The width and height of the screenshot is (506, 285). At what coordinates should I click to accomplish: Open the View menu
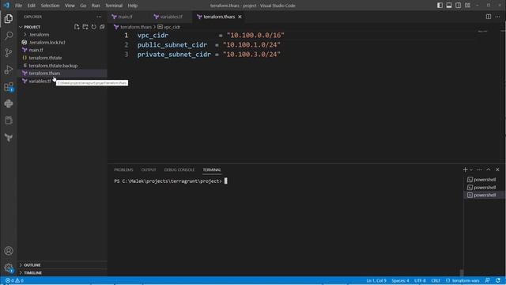click(70, 6)
